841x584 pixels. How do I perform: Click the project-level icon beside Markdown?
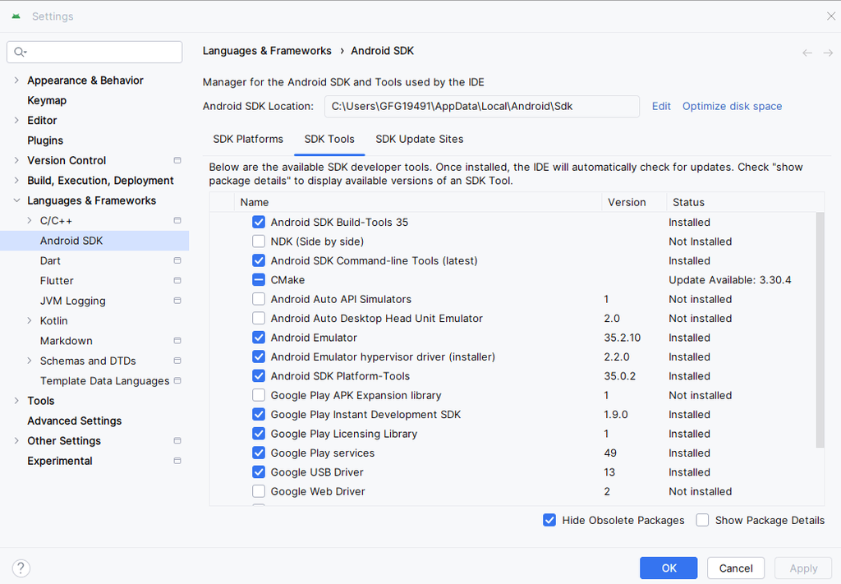pyautogui.click(x=177, y=341)
